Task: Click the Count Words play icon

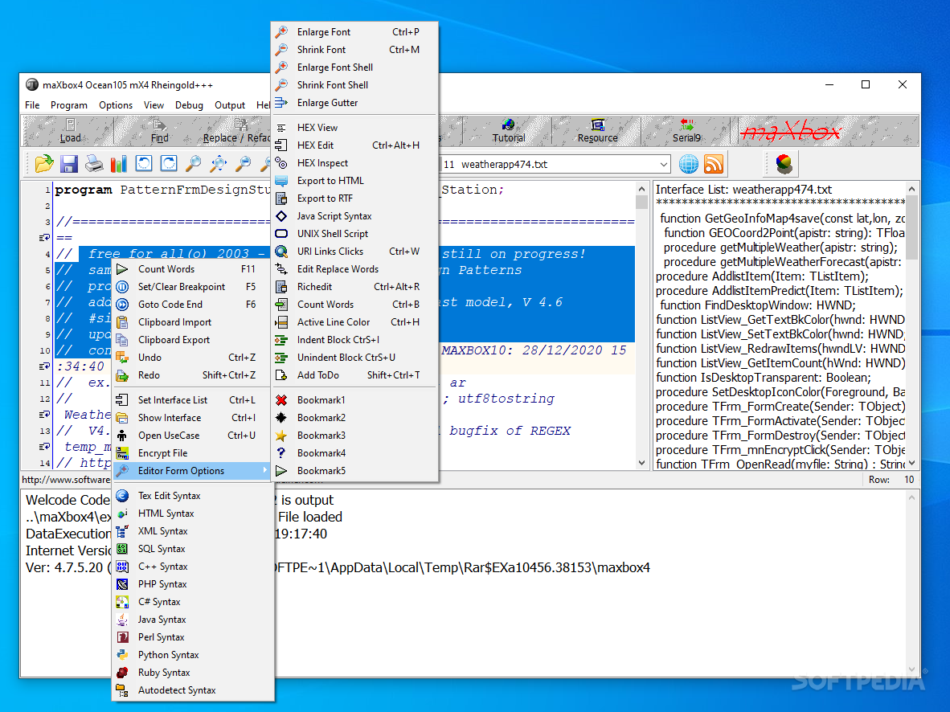Action: point(122,269)
